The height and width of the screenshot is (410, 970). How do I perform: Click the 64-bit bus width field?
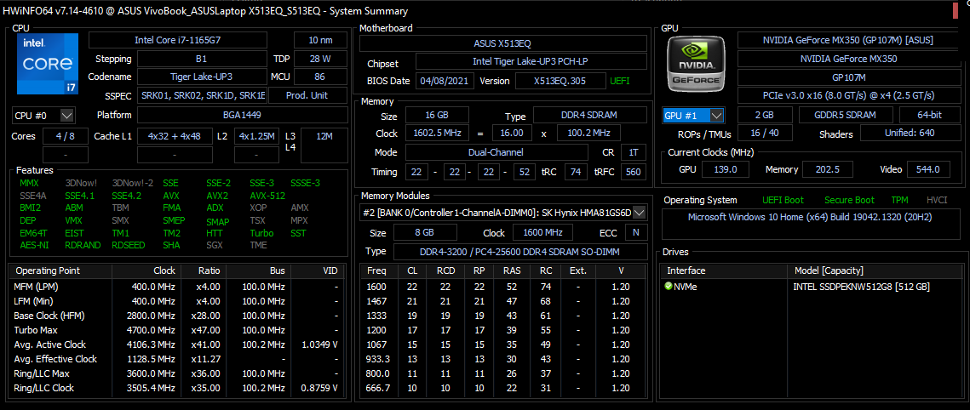click(x=931, y=116)
